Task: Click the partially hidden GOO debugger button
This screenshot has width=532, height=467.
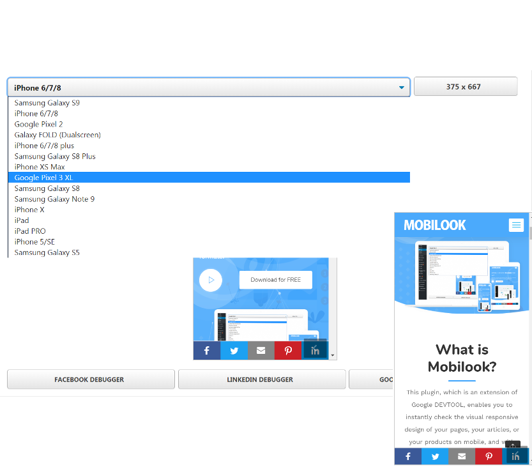Action: point(372,379)
